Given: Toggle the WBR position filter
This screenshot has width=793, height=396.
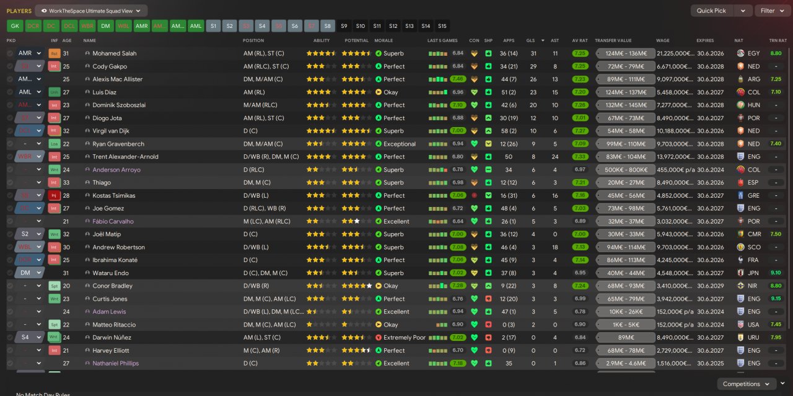Looking at the screenshot, I should [87, 26].
